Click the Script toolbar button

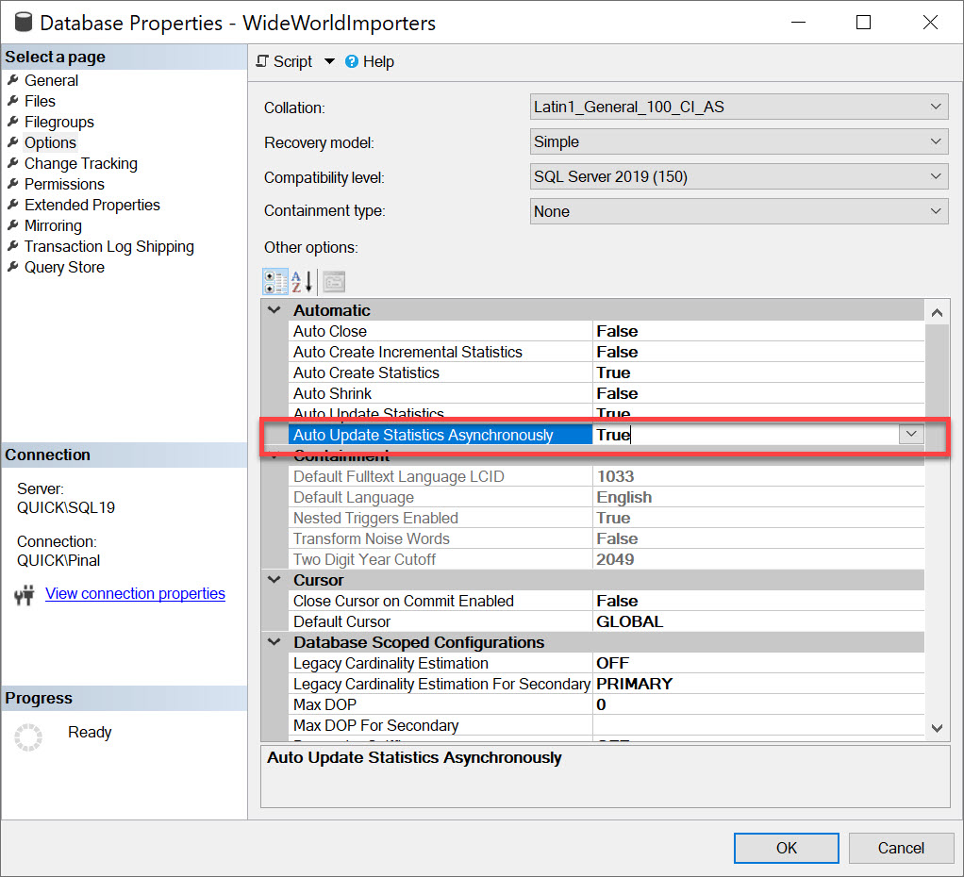(x=284, y=61)
